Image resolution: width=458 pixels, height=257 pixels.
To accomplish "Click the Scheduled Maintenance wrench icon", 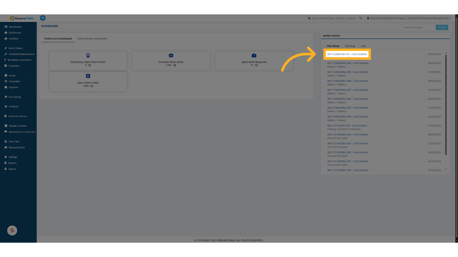I will 6,54.
